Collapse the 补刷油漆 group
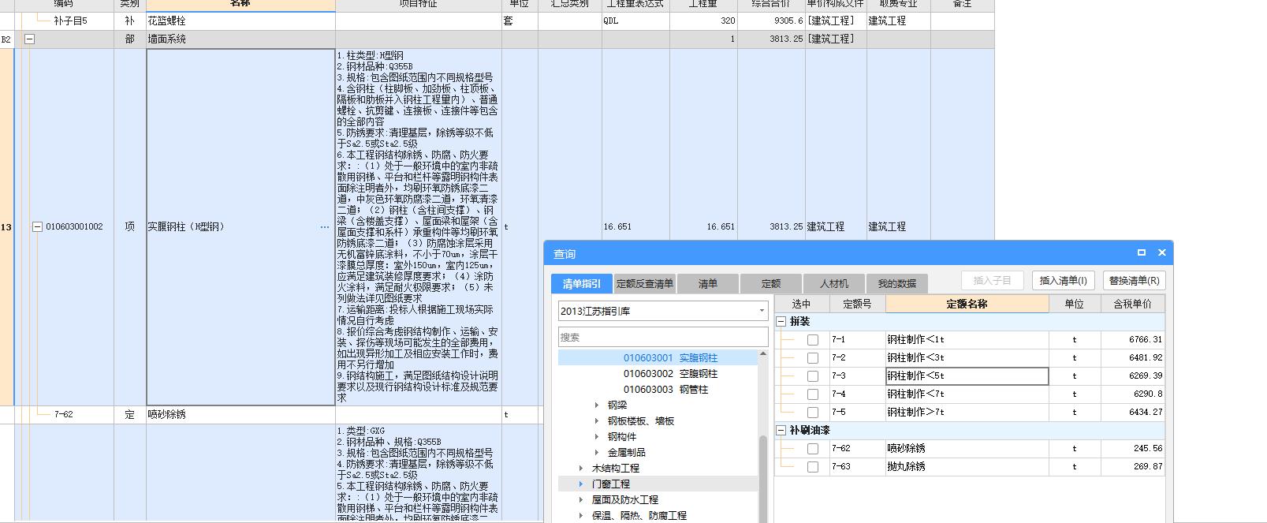Viewport: 1267px width, 523px height. tap(781, 431)
